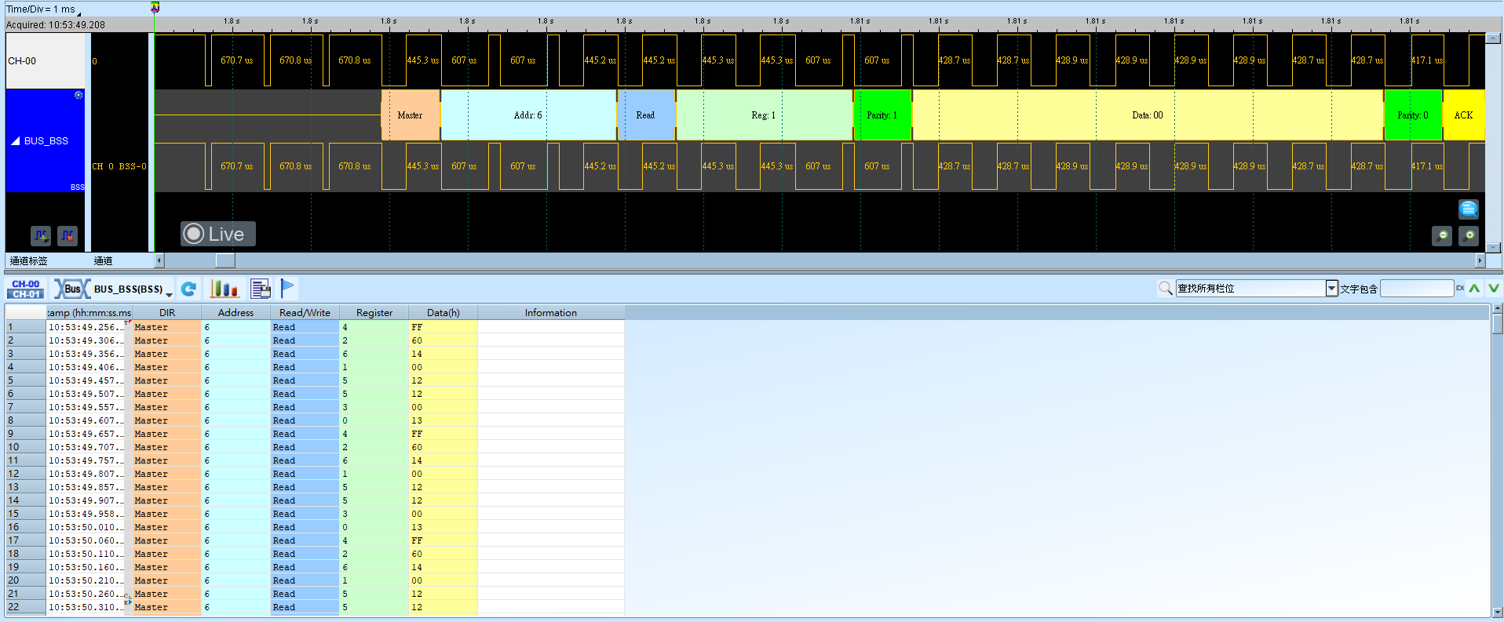The height and width of the screenshot is (622, 1504).
Task: Select the 'Reg: 1' decoded packet segment
Action: point(764,115)
